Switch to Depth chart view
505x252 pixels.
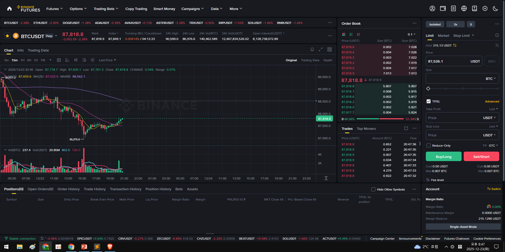(328, 60)
